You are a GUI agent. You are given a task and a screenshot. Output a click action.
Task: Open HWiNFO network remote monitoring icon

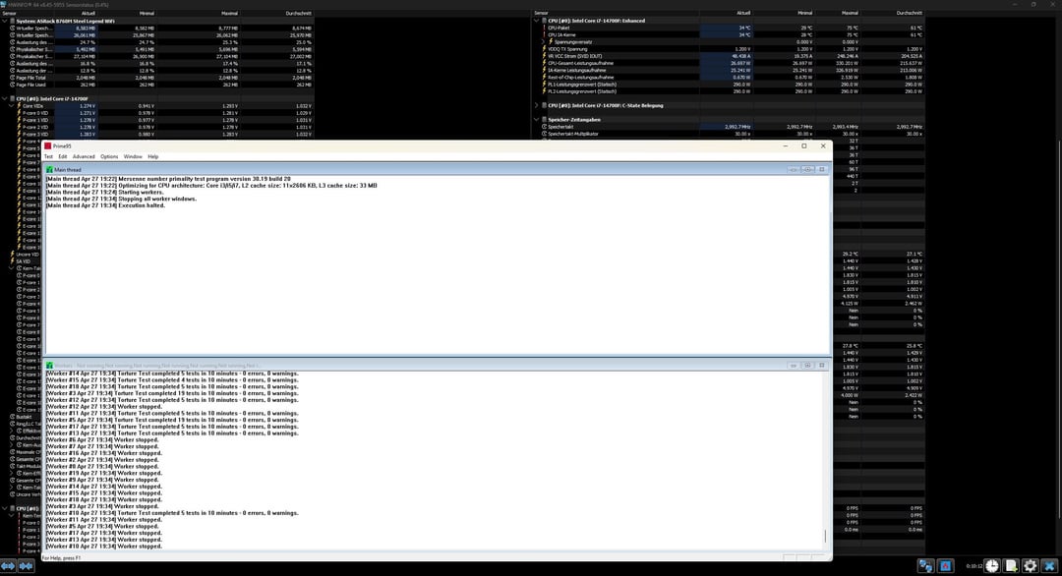(925, 566)
